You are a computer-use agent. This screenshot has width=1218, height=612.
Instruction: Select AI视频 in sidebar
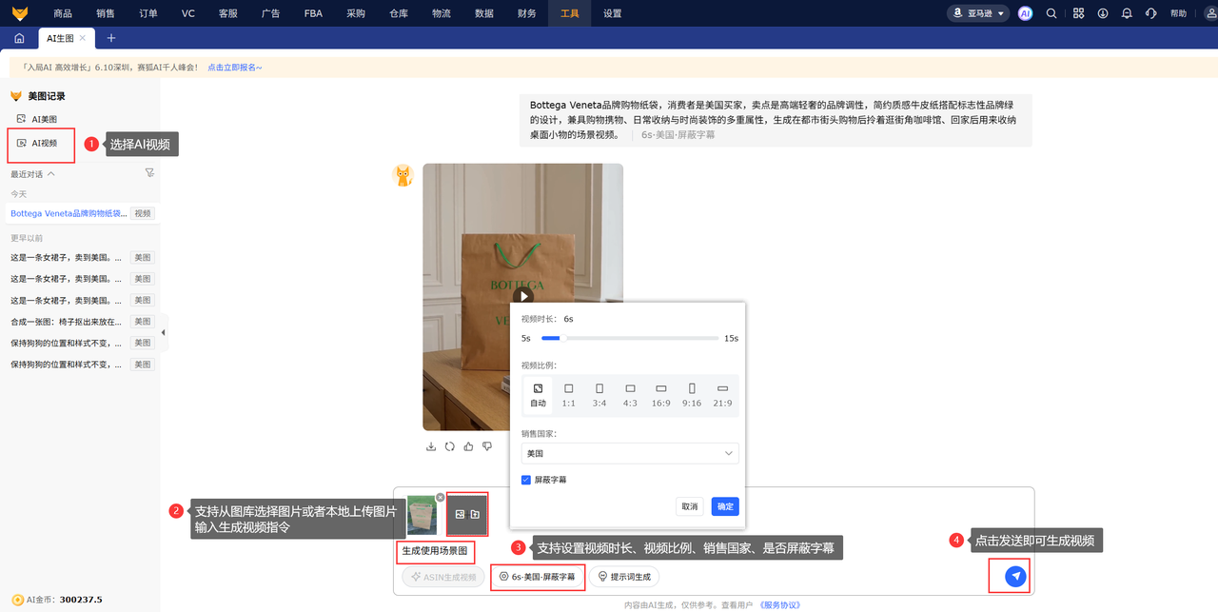[x=37, y=143]
